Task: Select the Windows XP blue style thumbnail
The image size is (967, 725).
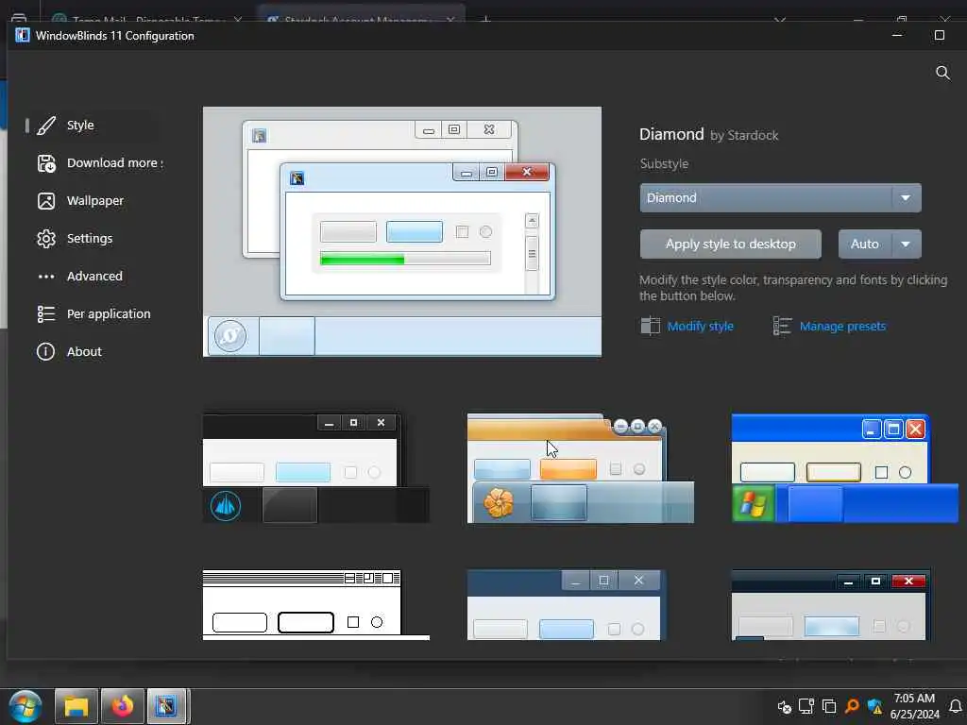Action: tap(845, 468)
